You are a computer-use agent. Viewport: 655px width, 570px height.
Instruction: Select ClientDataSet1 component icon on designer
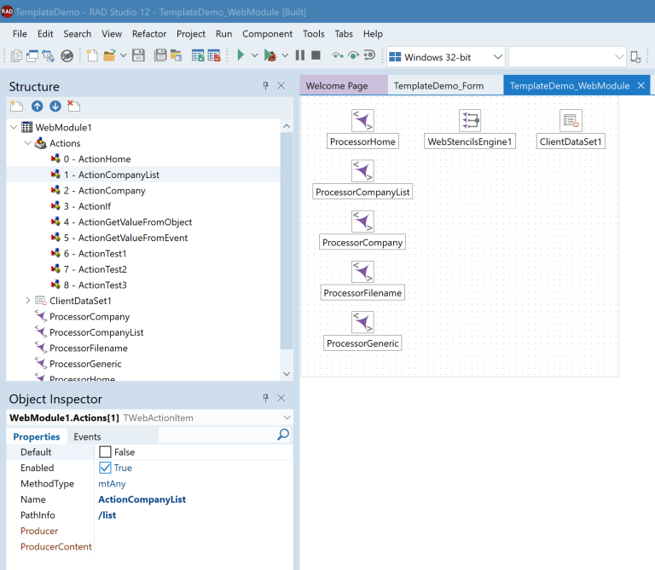571,120
